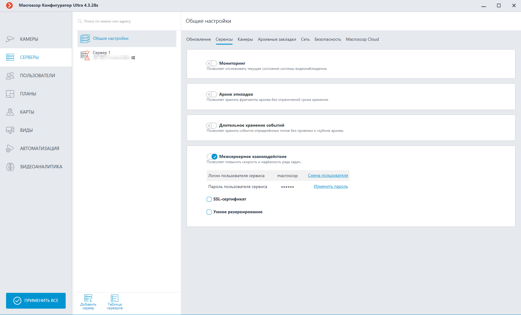Open the Камеры tab
The height and width of the screenshot is (315, 521).
(x=245, y=39)
